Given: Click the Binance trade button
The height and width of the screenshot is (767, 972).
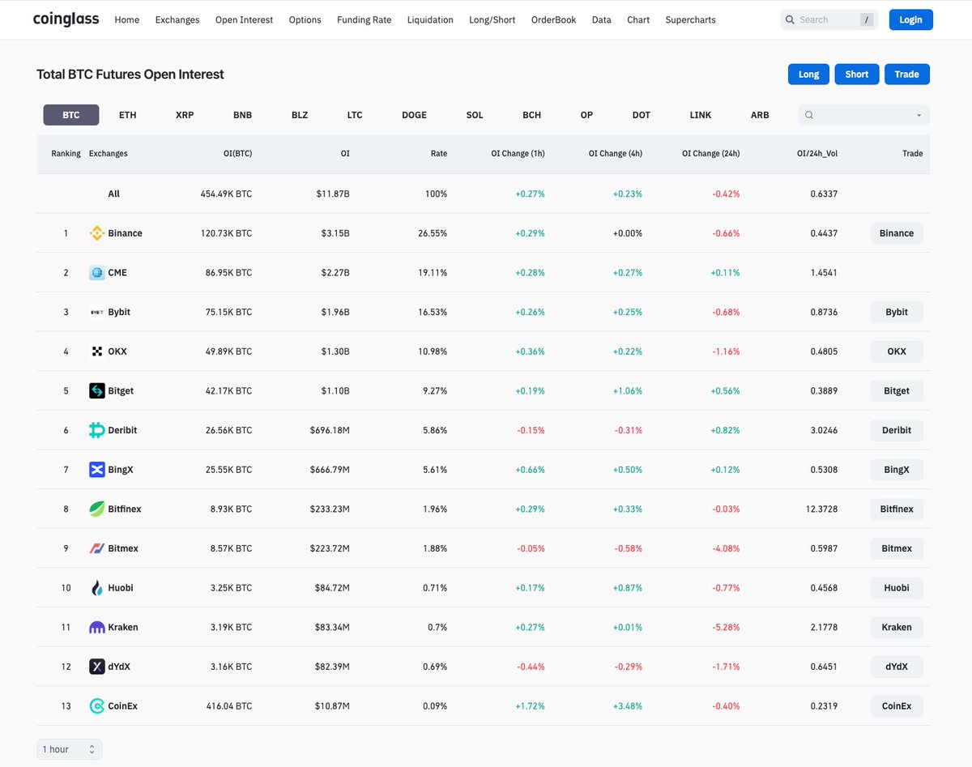Looking at the screenshot, I should (x=897, y=233).
